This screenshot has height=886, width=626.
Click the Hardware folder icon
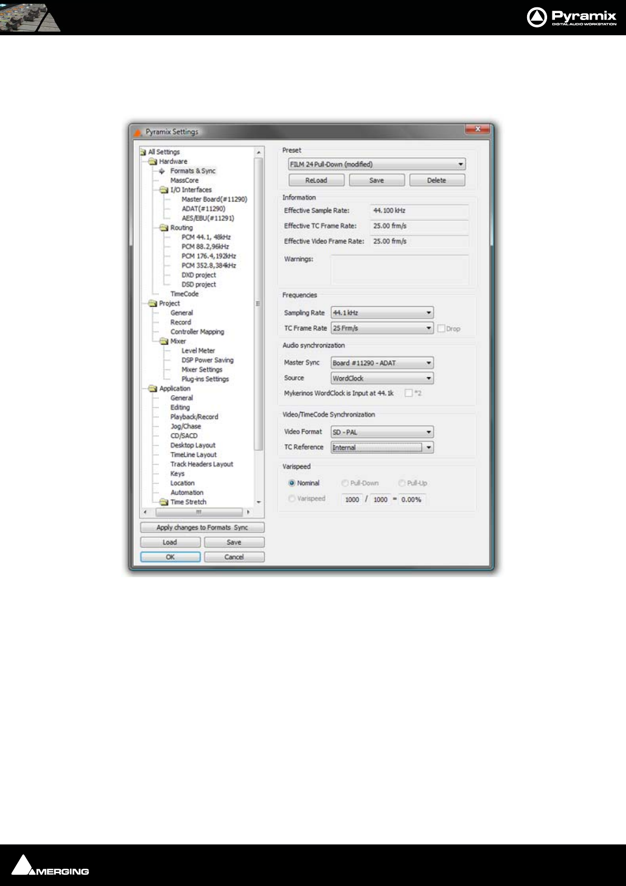coord(153,162)
